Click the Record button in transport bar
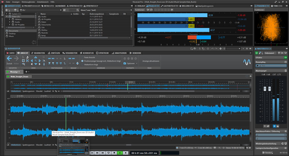Screen dimensions: 289x156 [125, 153]
